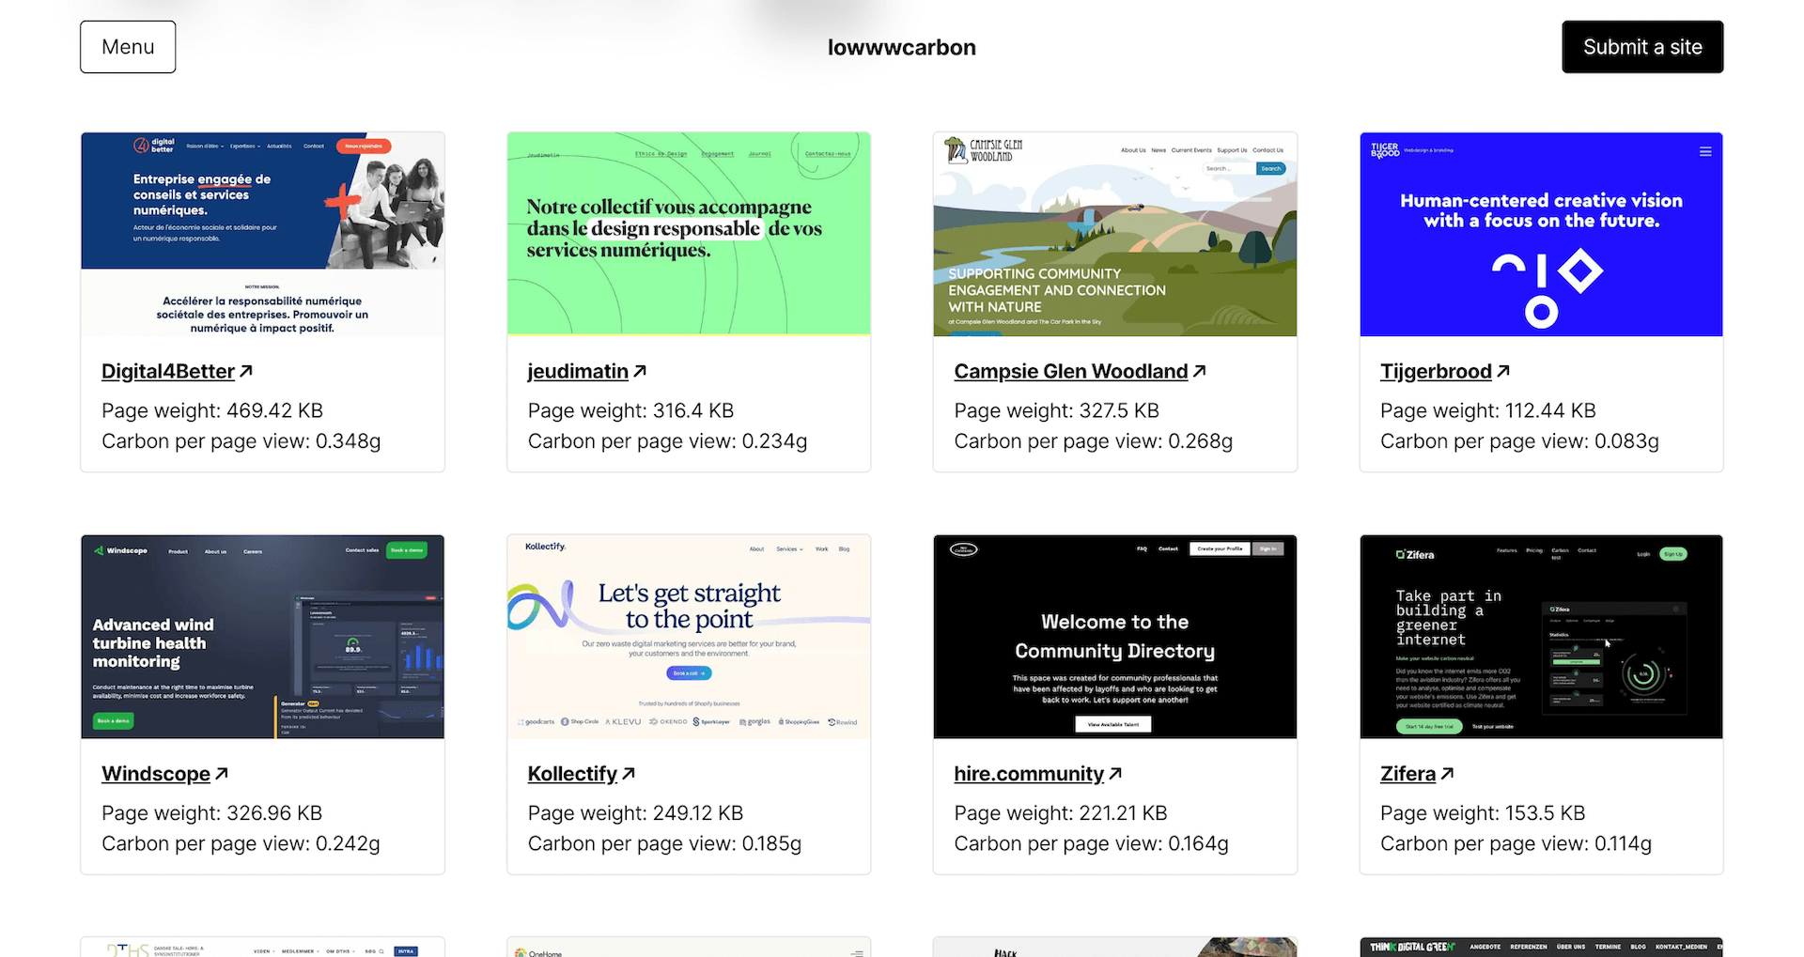Click Zifera page weight 153.5 KB
The height and width of the screenshot is (957, 1804).
[x=1483, y=813]
